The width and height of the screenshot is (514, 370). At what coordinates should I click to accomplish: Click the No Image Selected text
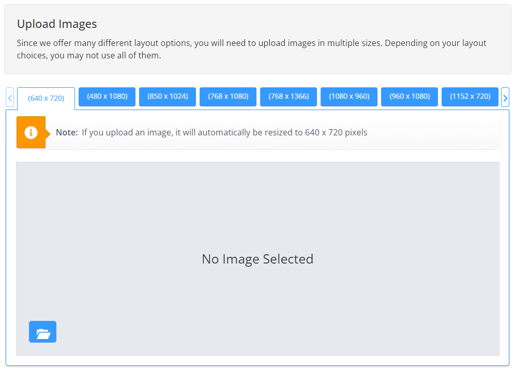click(x=258, y=259)
